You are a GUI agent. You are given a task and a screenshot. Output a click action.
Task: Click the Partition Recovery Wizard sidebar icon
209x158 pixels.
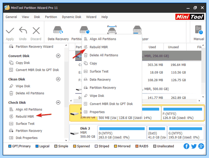click(11, 47)
